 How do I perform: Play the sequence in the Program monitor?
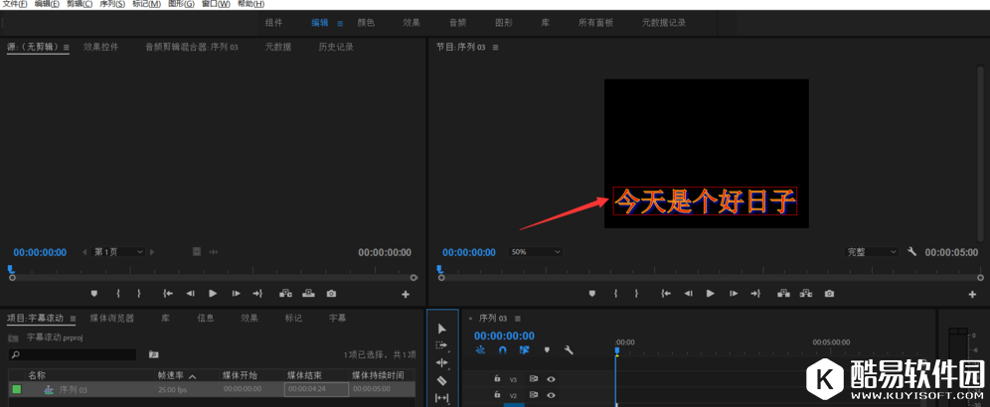pos(710,294)
